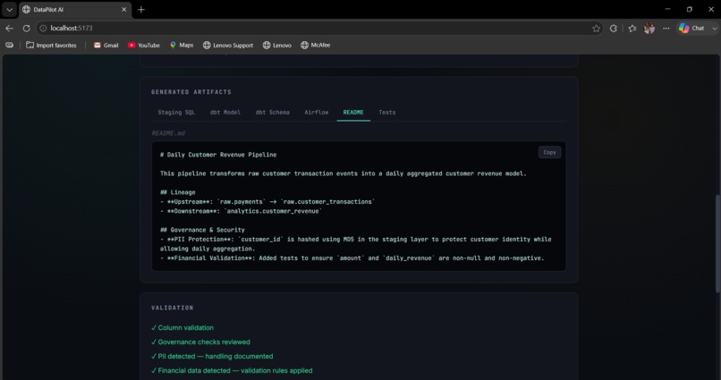This screenshot has height=380, width=721.
Task: Click the PII Protection line
Action: pos(355,243)
